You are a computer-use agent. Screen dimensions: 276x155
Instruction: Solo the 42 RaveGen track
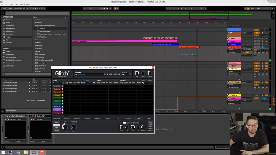coord(263,47)
